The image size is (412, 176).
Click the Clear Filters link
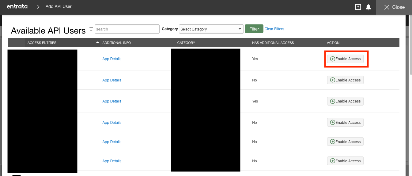click(274, 29)
